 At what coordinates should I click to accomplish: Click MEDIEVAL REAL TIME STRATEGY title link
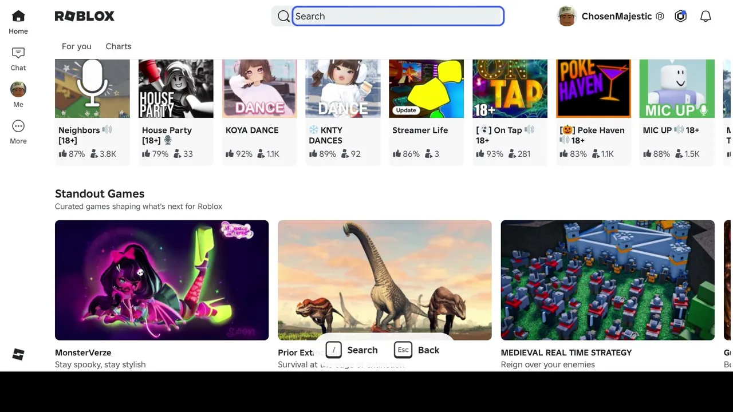(x=566, y=352)
